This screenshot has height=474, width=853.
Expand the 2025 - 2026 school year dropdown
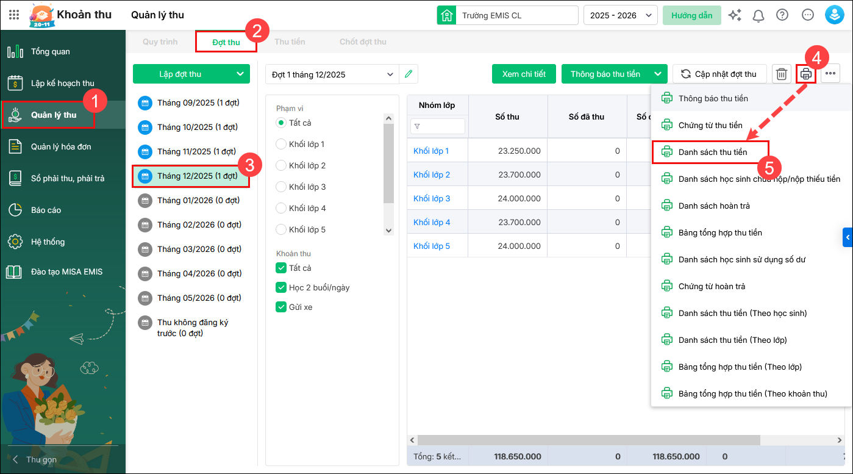(620, 15)
